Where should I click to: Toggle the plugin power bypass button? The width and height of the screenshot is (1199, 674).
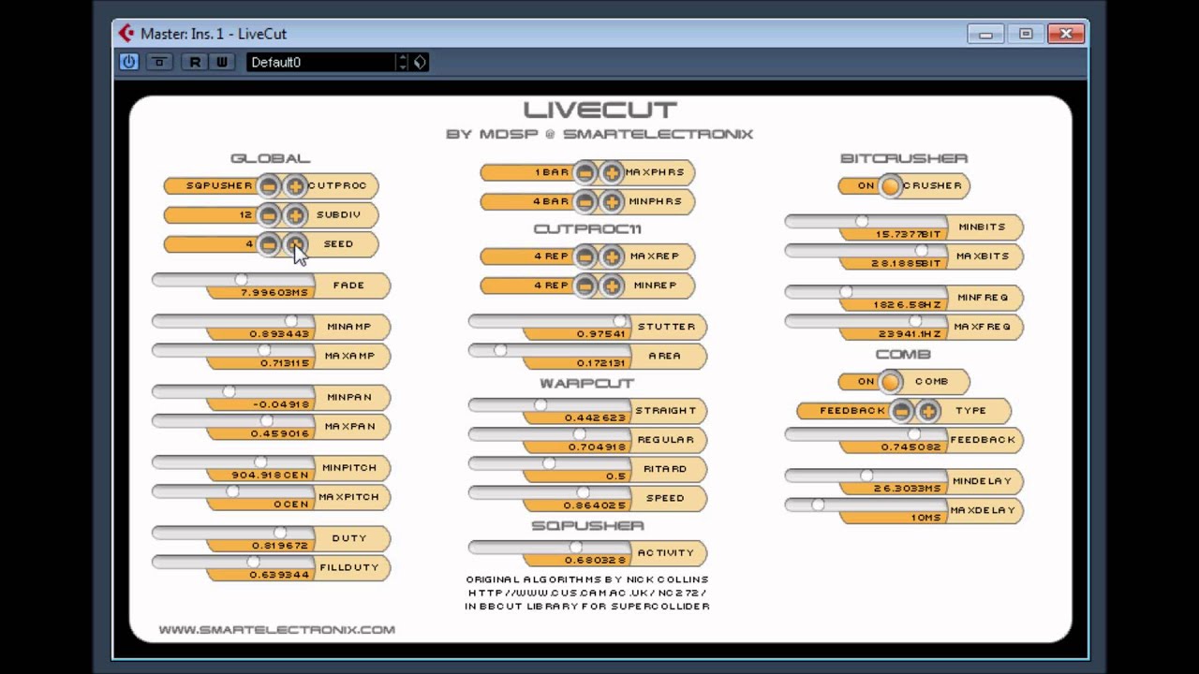coord(129,62)
